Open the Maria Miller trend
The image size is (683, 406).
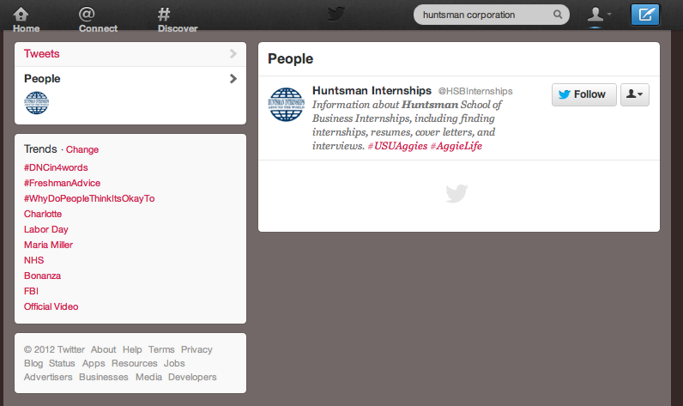(x=48, y=245)
